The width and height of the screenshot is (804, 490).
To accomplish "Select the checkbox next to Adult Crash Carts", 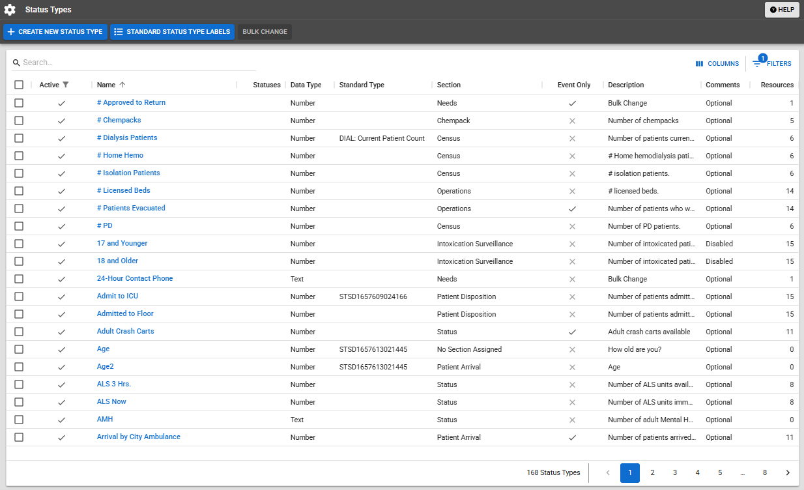I will 19,331.
